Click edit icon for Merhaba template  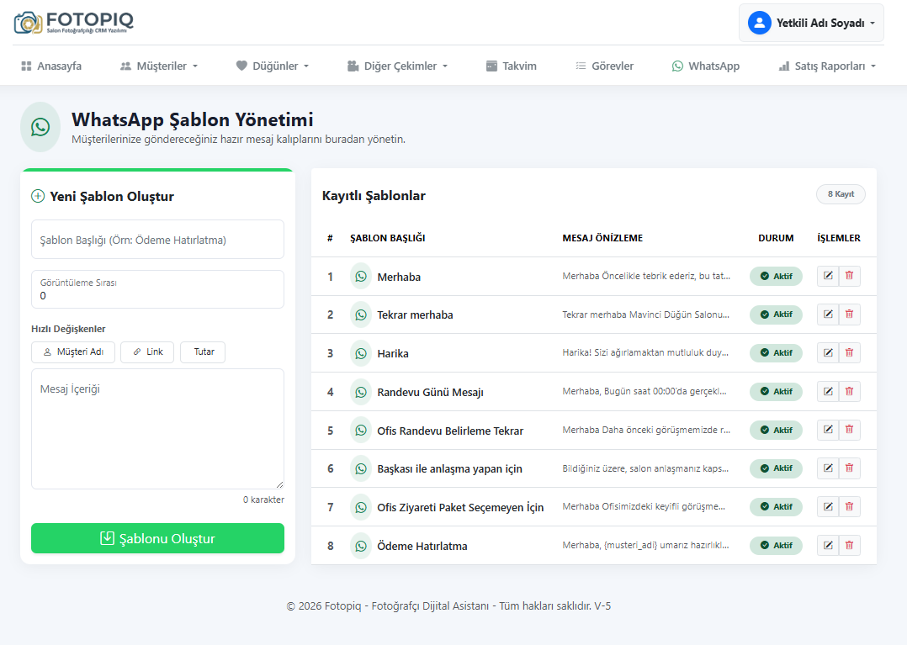click(x=828, y=276)
